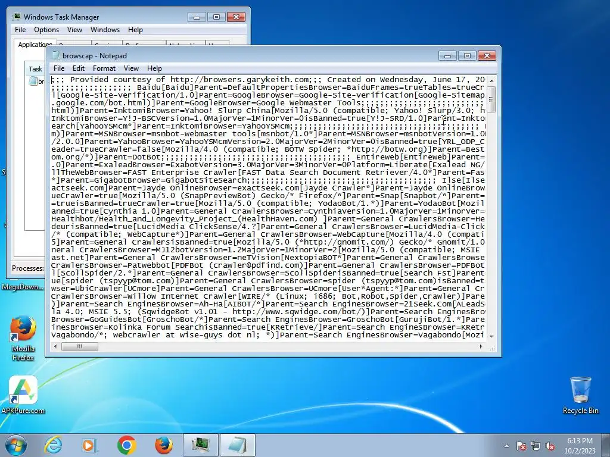Open Notepad File menu
The height and width of the screenshot is (457, 610).
tap(59, 68)
